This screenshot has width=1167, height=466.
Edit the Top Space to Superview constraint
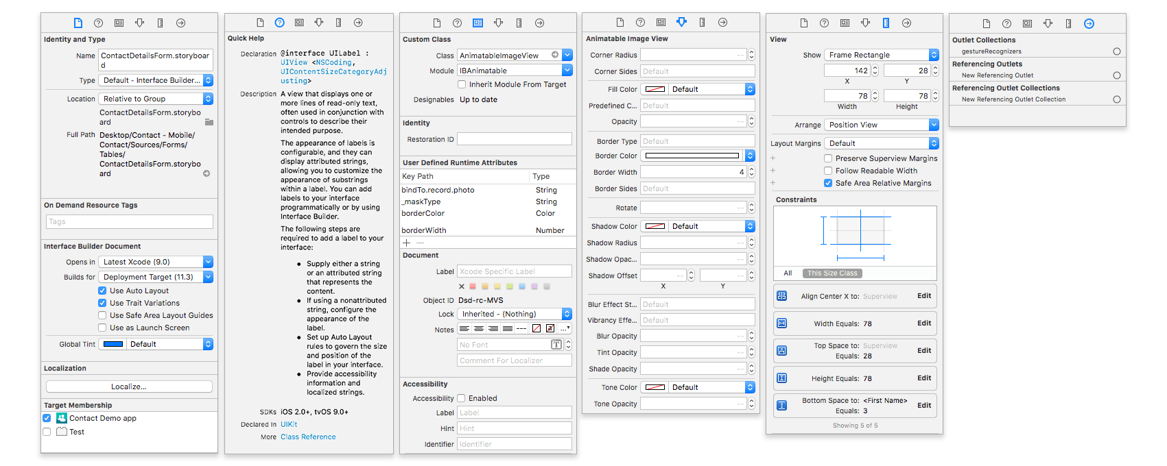pyautogui.click(x=924, y=351)
